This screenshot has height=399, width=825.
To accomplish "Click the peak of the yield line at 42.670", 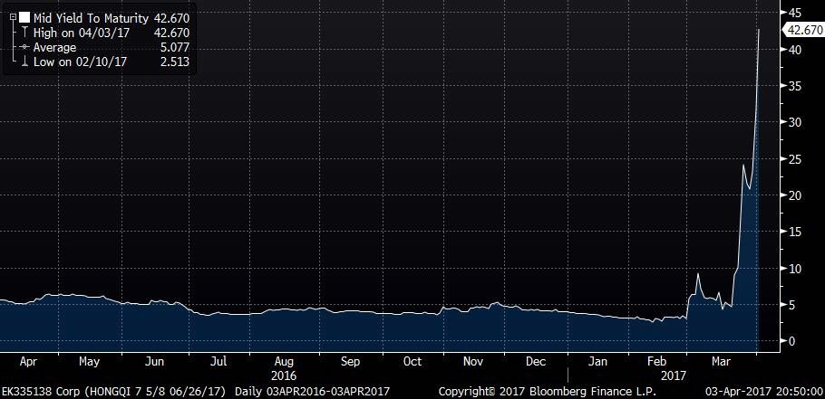I will (759, 30).
